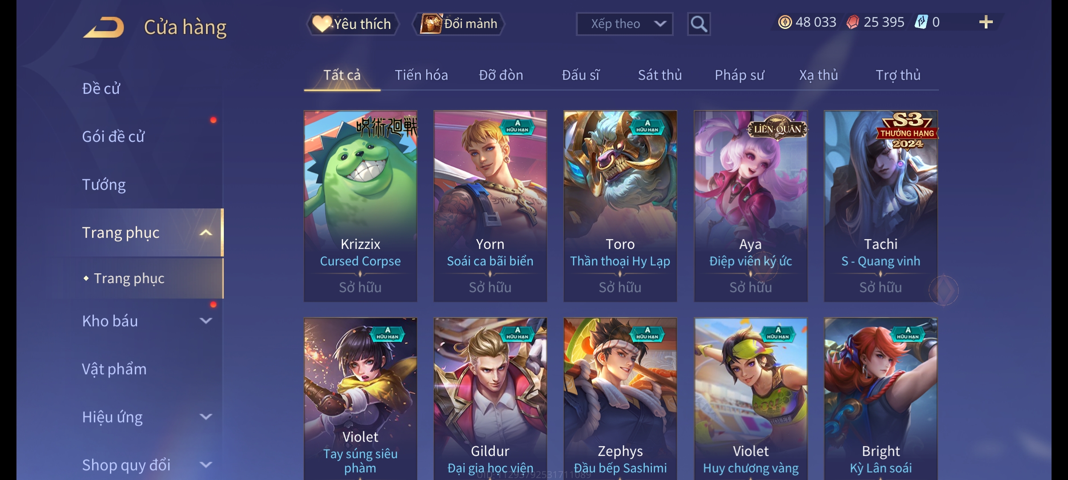1068x480 pixels.
Task: Open Đổi mảnh fragment exchange chest
Action: pyautogui.click(x=459, y=24)
